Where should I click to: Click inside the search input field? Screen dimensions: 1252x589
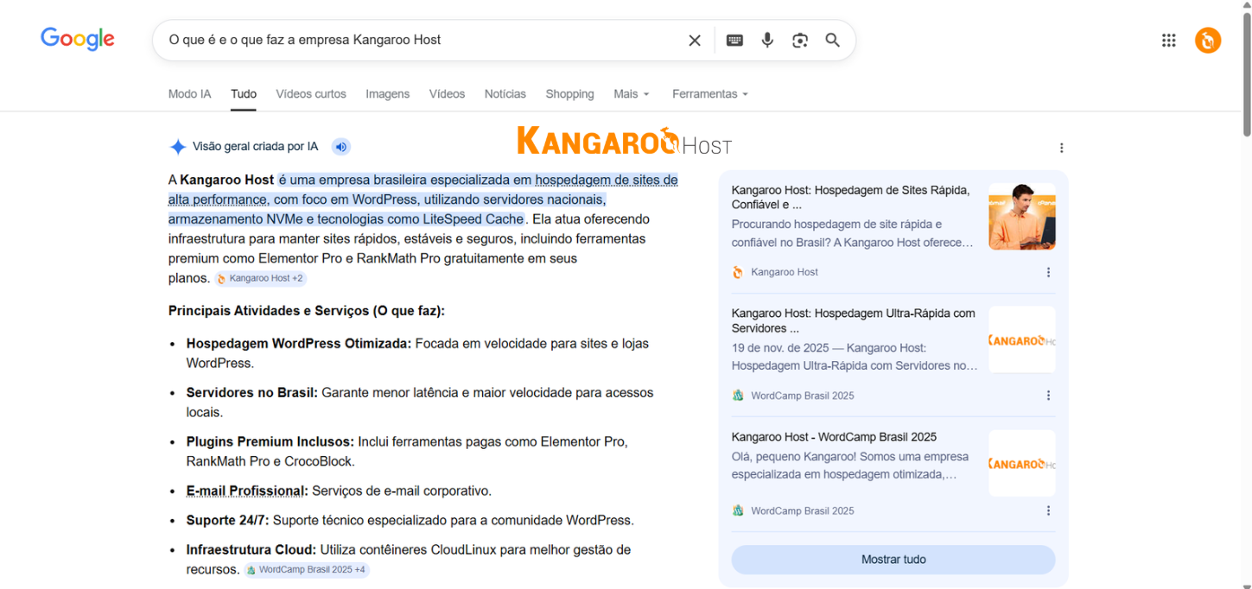click(415, 41)
